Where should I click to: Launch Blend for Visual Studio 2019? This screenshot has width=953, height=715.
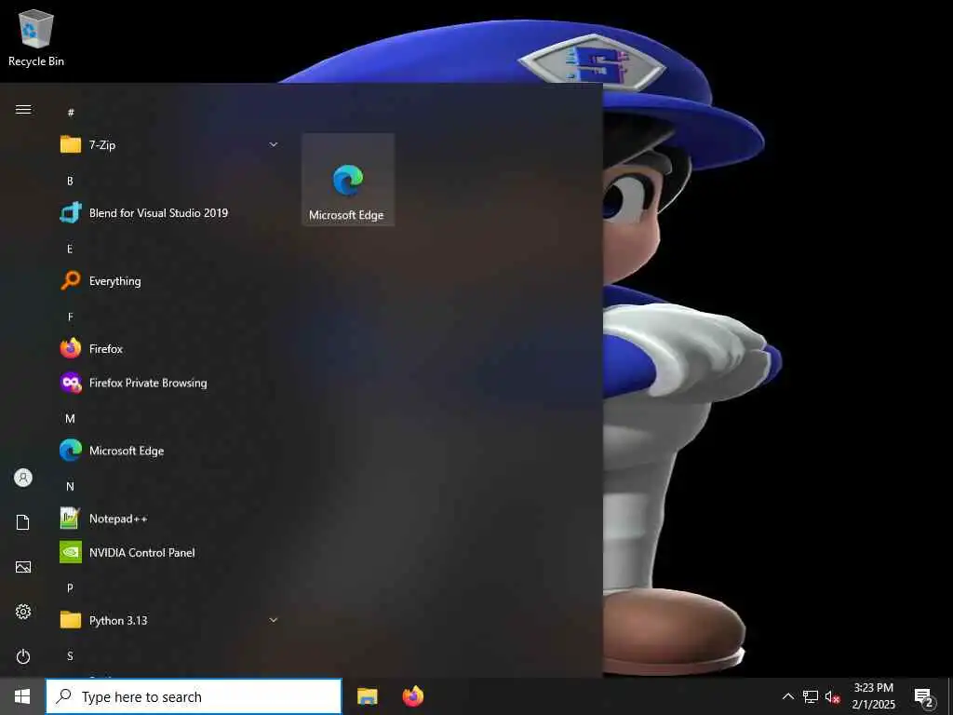(169, 213)
